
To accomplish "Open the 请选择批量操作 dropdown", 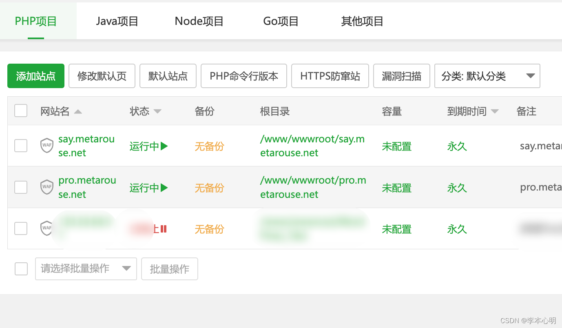I will tap(86, 268).
